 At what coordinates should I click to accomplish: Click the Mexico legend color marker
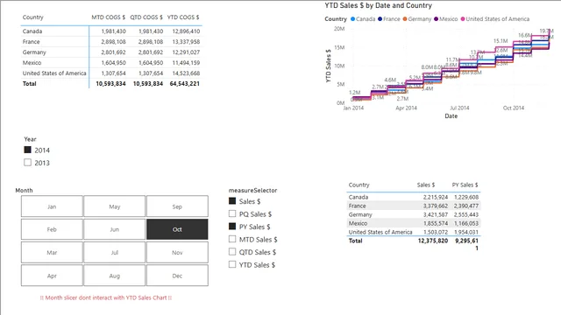point(436,19)
